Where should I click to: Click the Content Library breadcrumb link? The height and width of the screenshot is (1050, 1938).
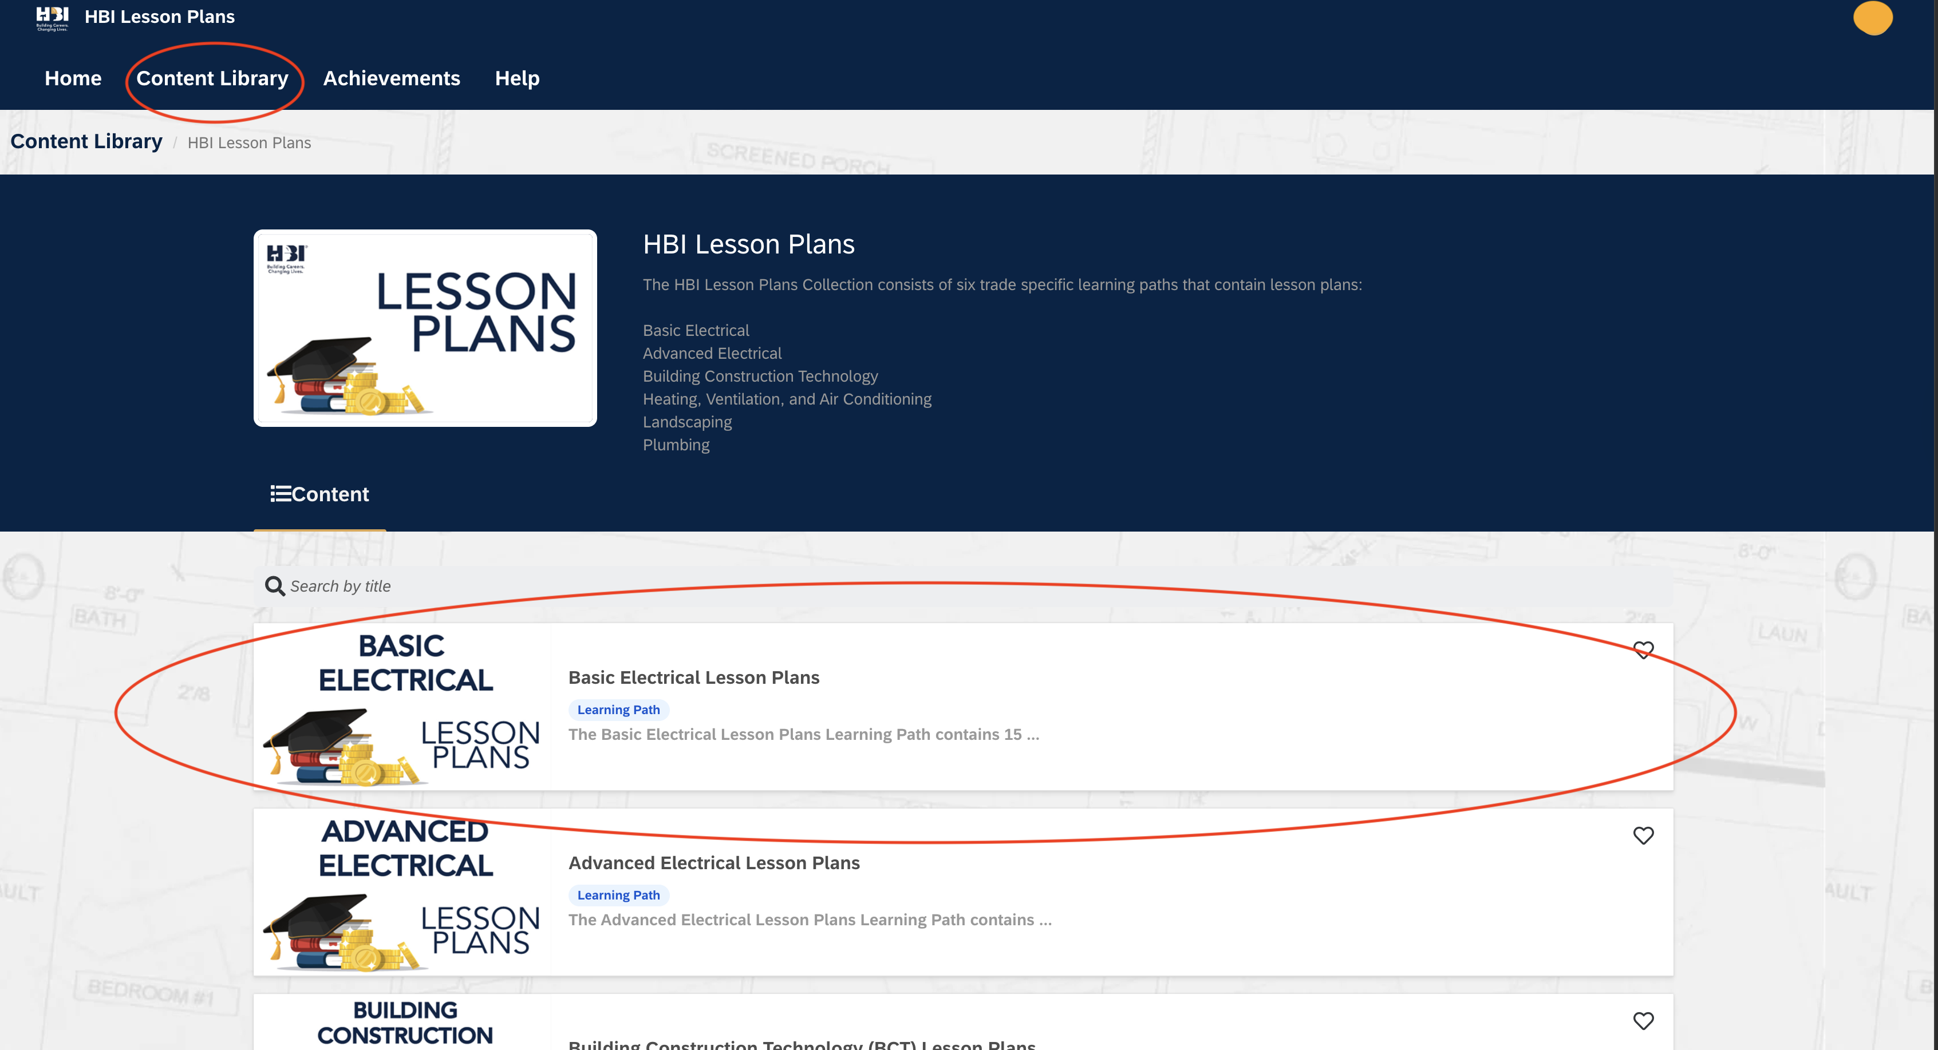tap(86, 141)
